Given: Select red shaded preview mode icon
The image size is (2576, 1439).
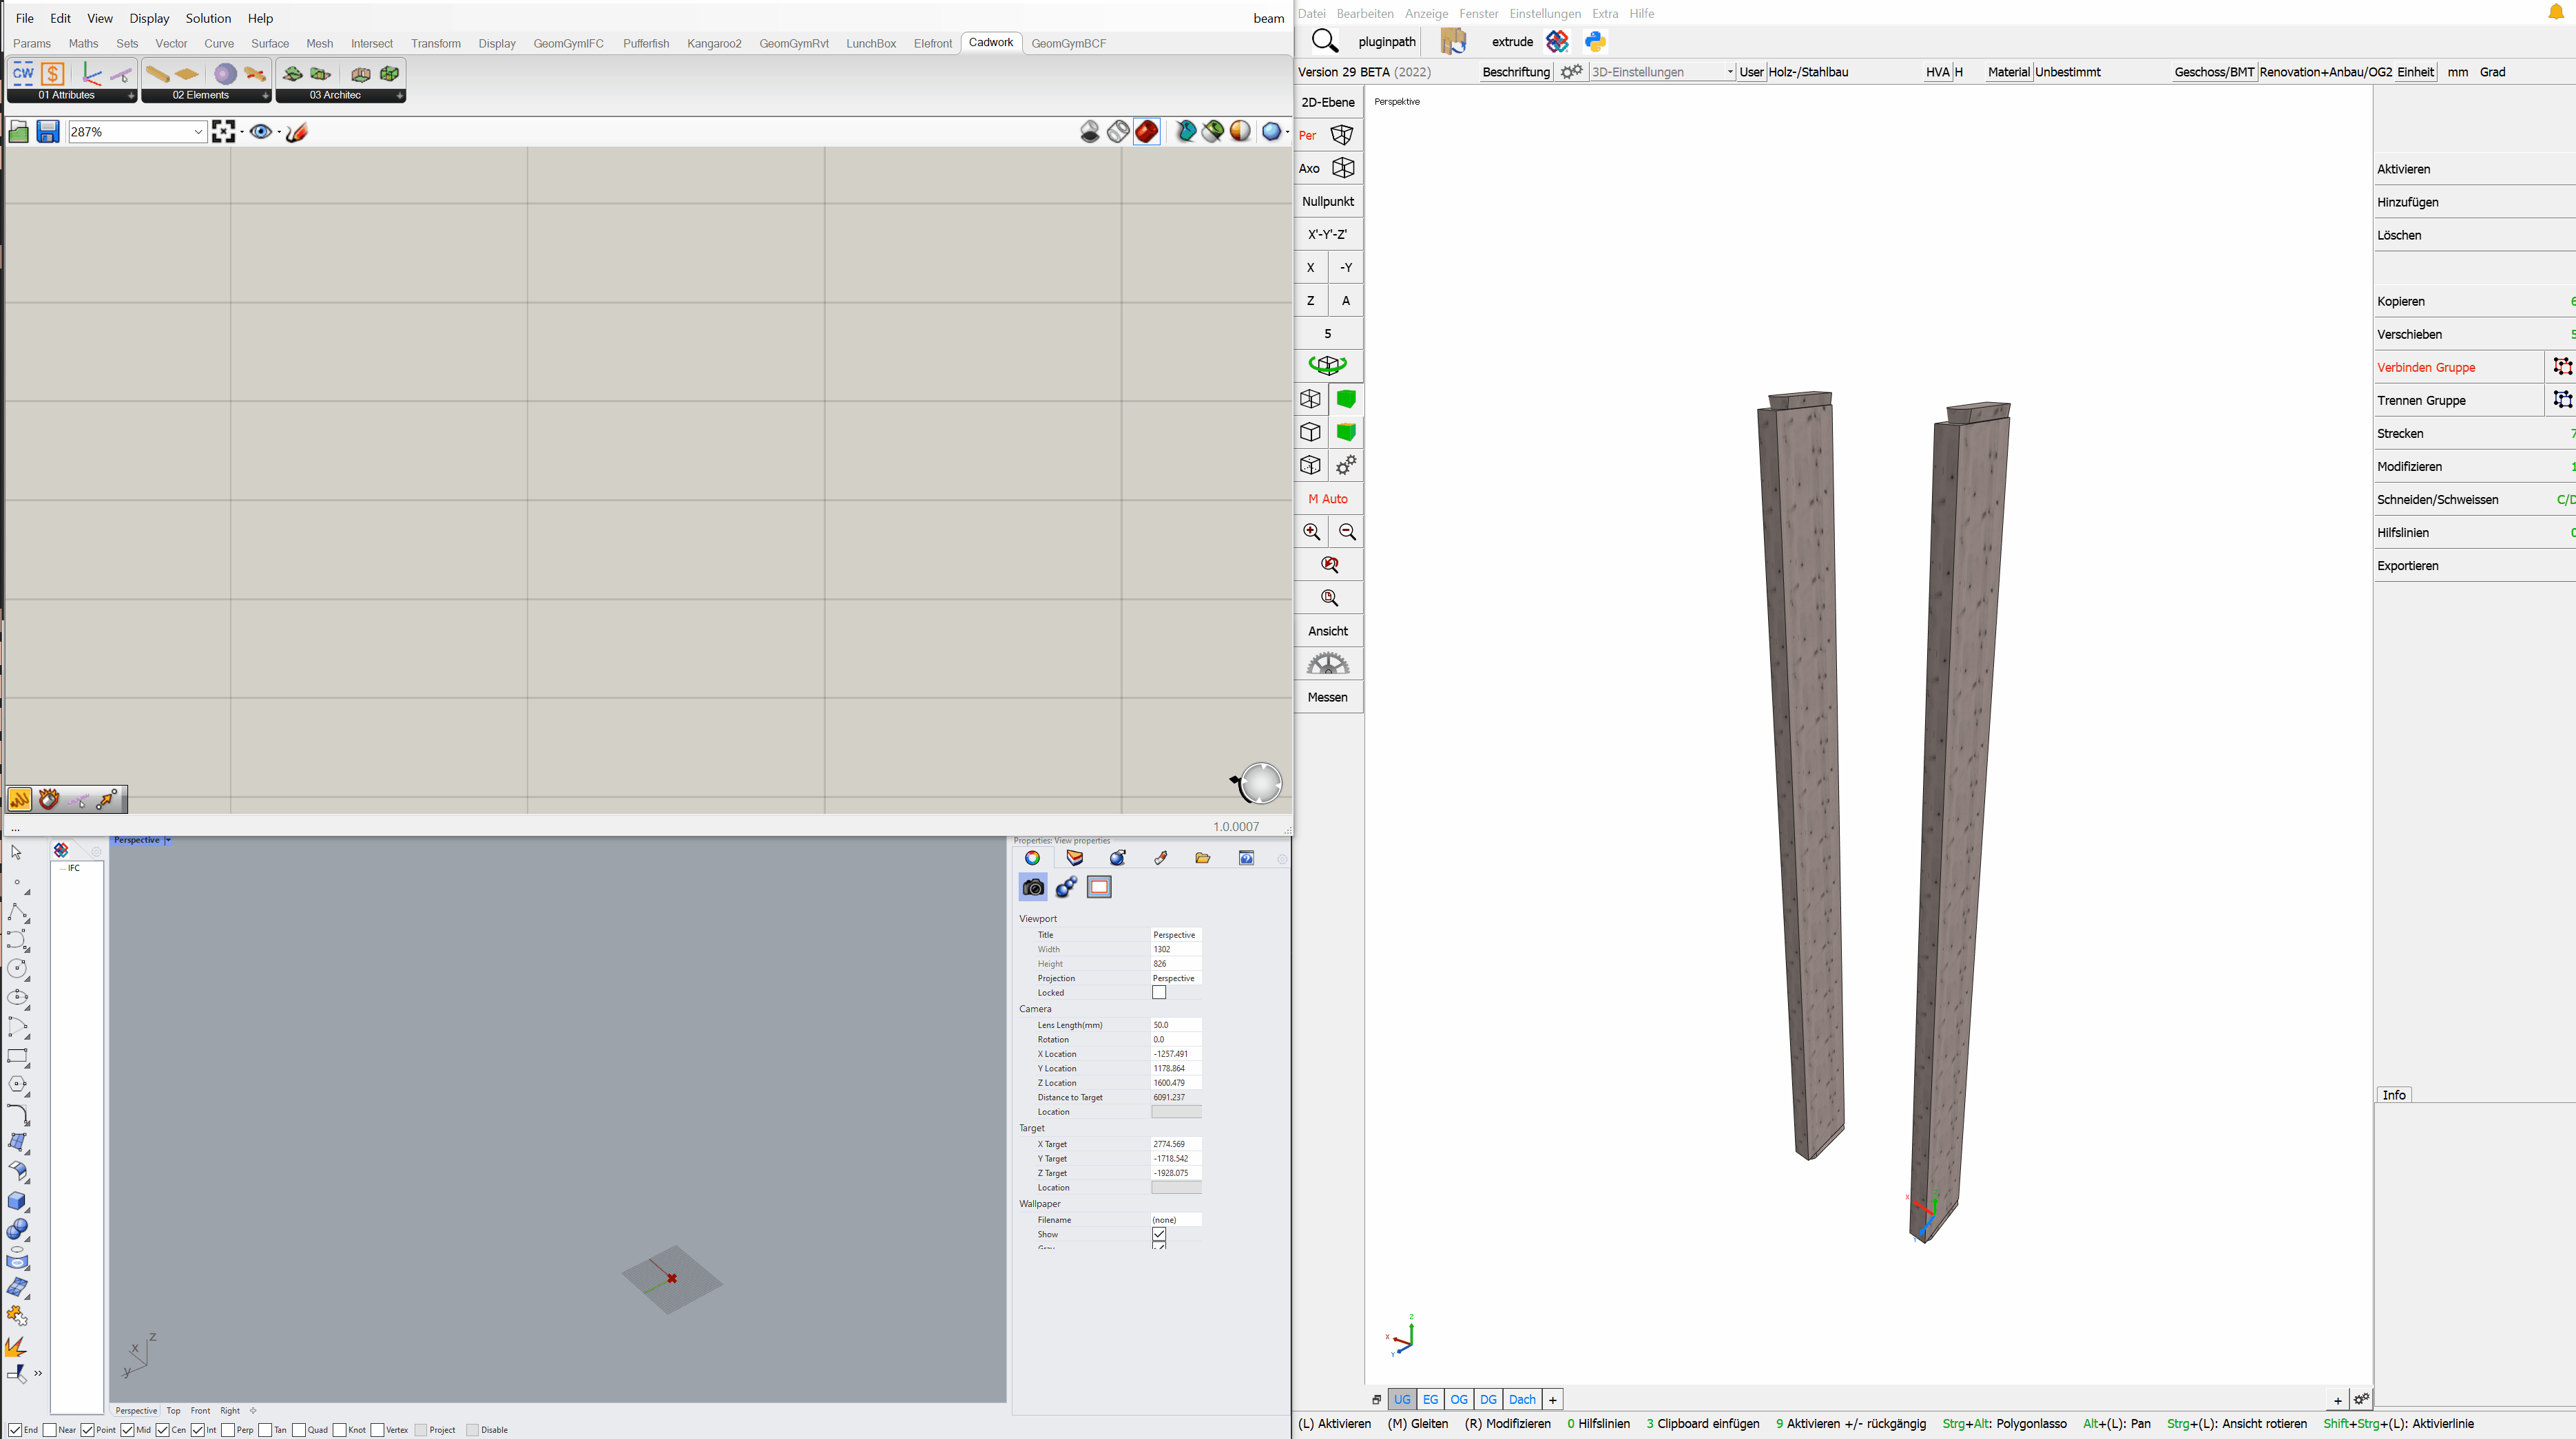Looking at the screenshot, I should click(x=1147, y=132).
